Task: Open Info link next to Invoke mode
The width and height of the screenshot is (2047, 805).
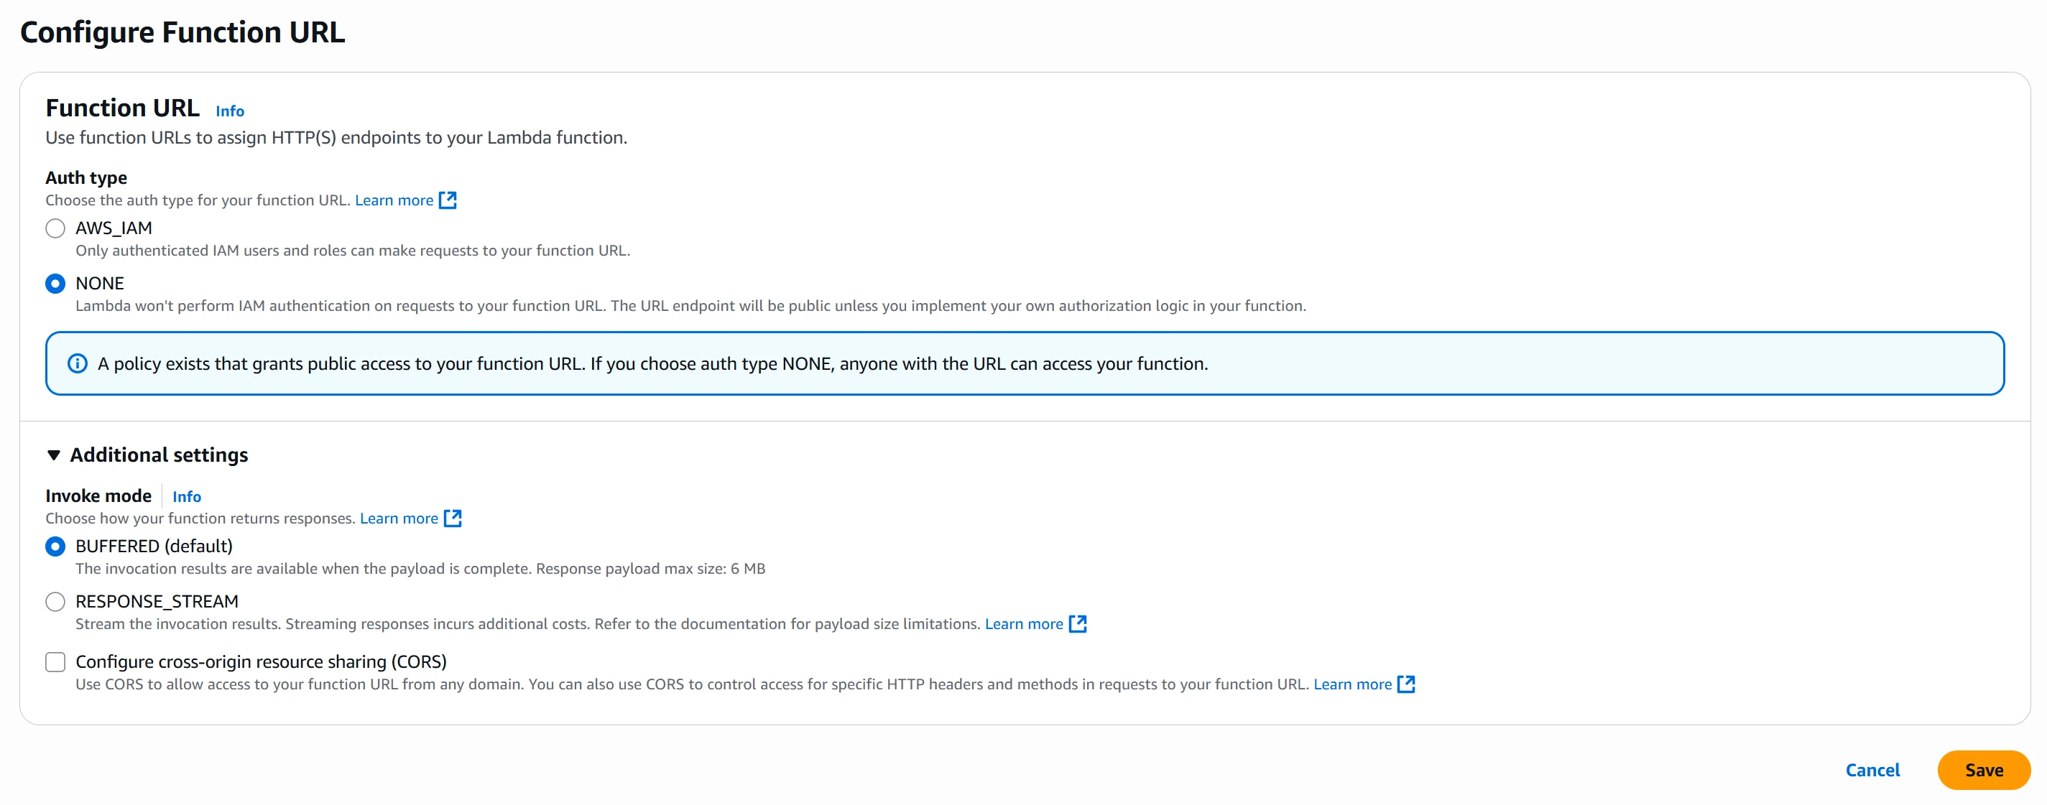Action: (187, 497)
